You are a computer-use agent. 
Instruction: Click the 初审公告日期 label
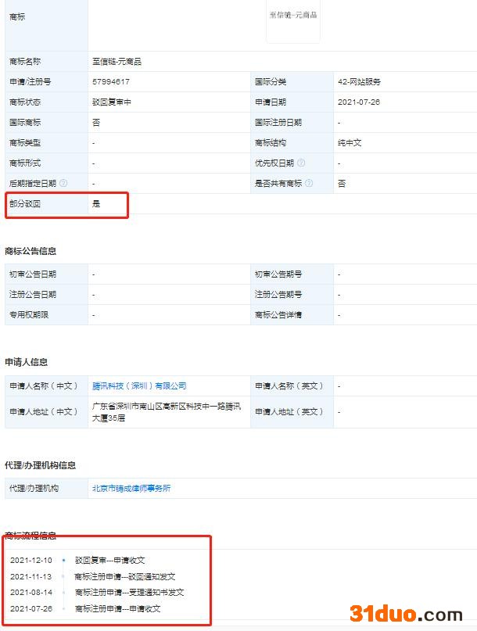(x=33, y=274)
